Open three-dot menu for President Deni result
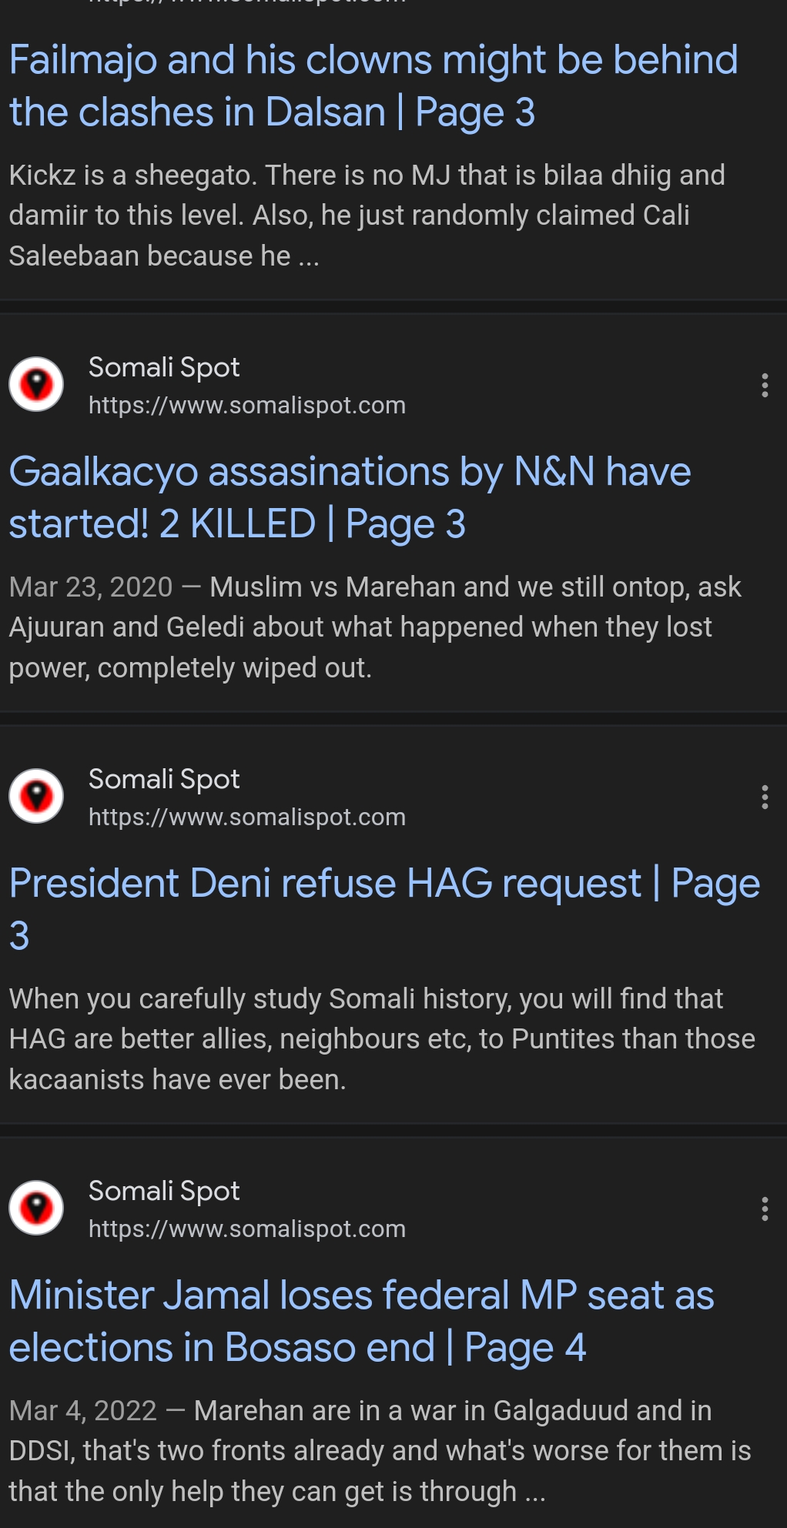This screenshot has width=787, height=1528. 764,797
